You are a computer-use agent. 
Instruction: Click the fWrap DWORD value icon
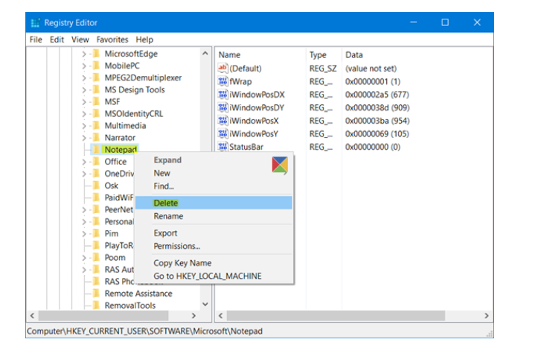pyautogui.click(x=223, y=81)
